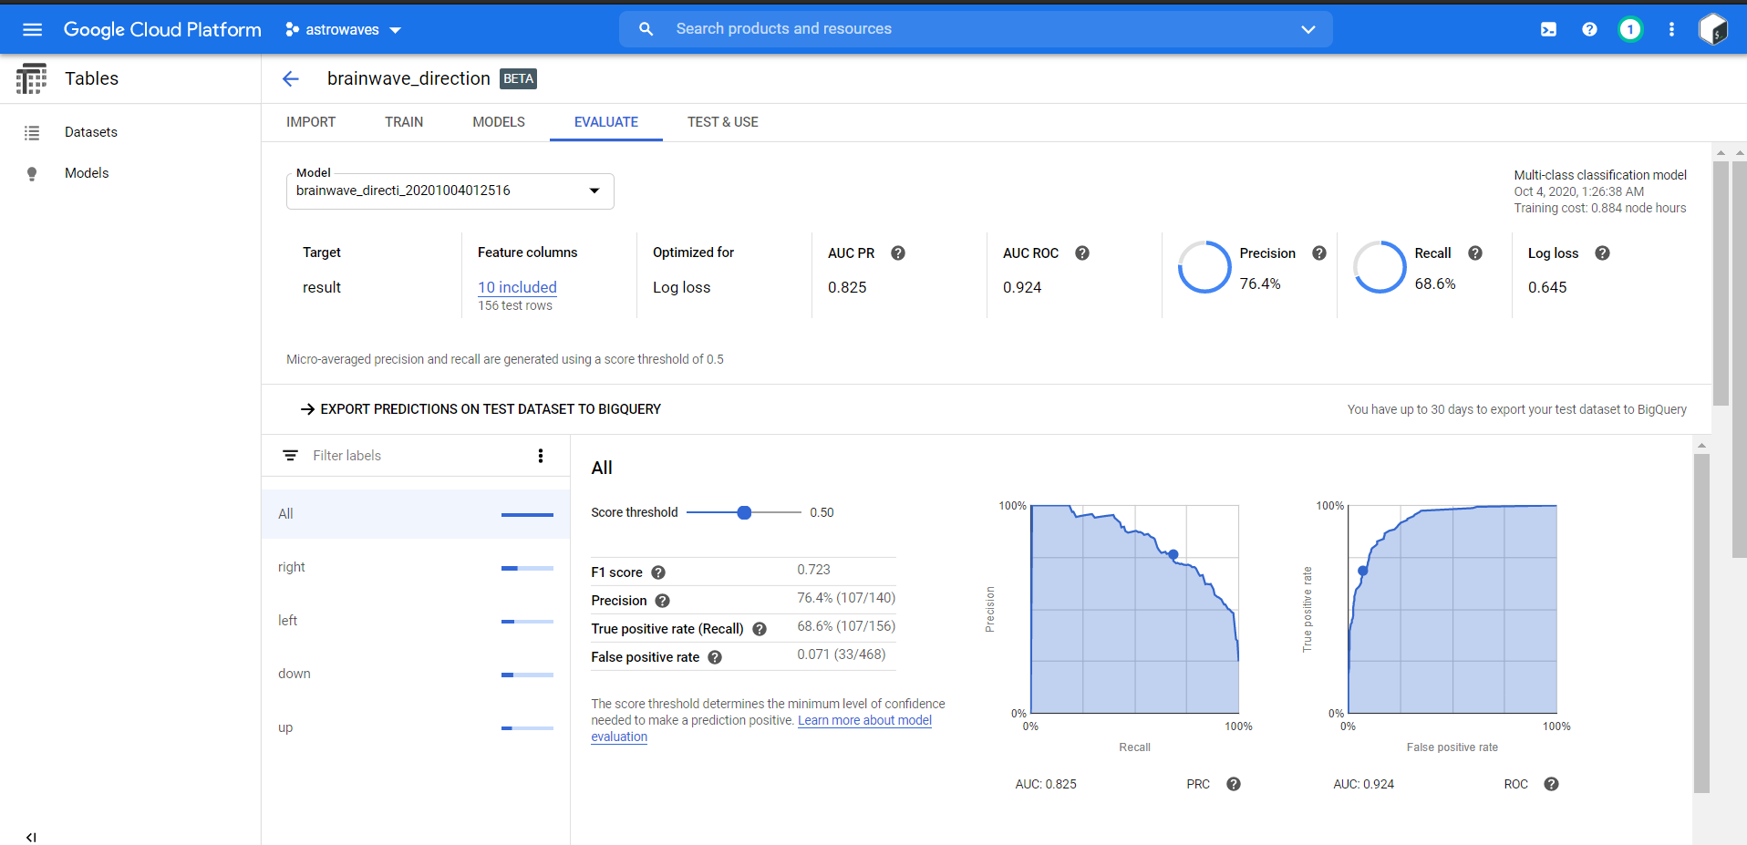1747x845 pixels.
Task: Show help for True positive rate (Recall)
Action: pos(760,629)
